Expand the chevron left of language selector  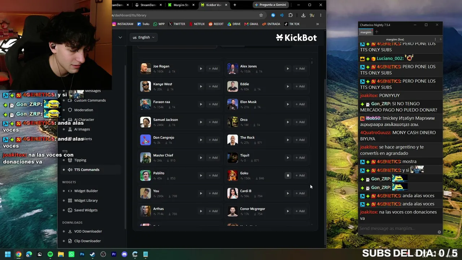[x=120, y=37]
